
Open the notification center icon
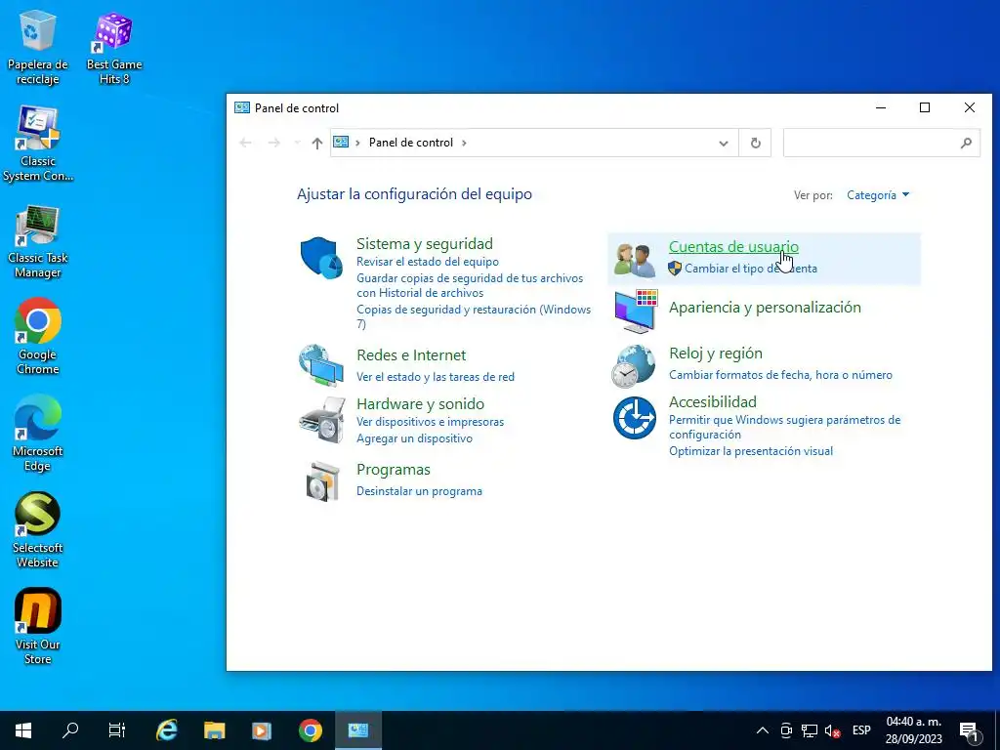(970, 731)
